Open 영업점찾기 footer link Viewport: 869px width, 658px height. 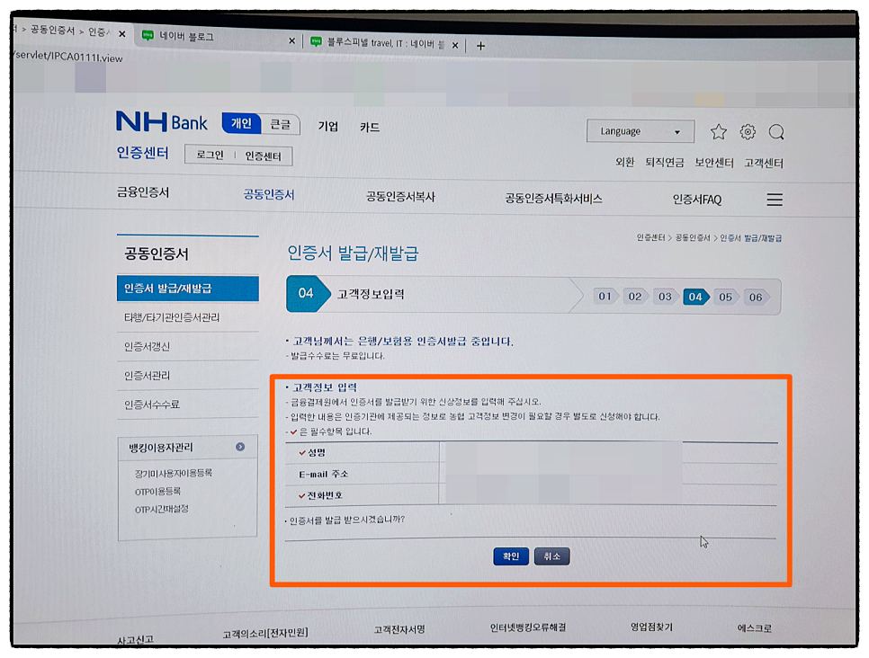pos(651,627)
